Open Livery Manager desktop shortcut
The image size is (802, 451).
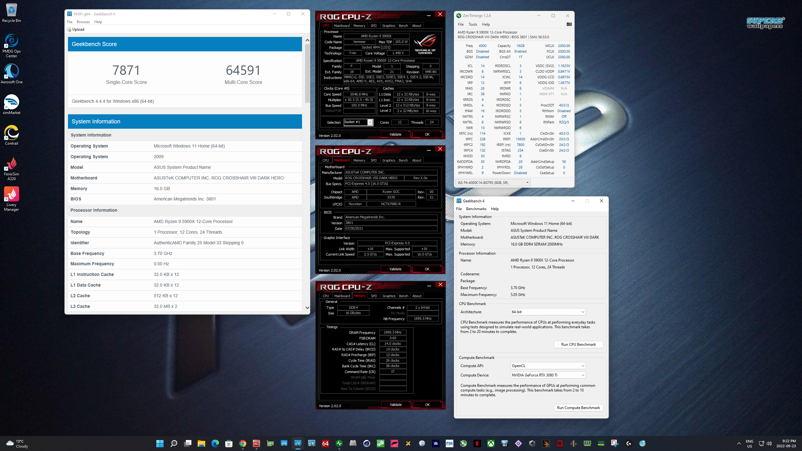tap(12, 199)
